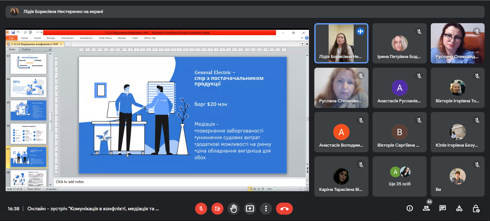Turn on your camera in the call bar

tap(217, 209)
